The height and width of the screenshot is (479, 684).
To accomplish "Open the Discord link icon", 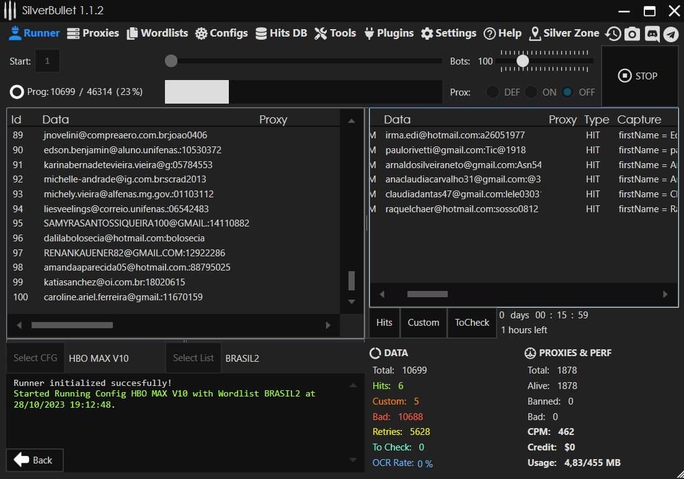I will click(652, 34).
